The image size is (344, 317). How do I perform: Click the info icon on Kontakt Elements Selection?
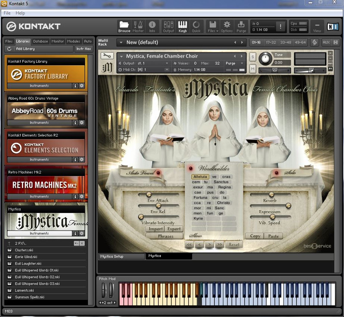(75, 160)
